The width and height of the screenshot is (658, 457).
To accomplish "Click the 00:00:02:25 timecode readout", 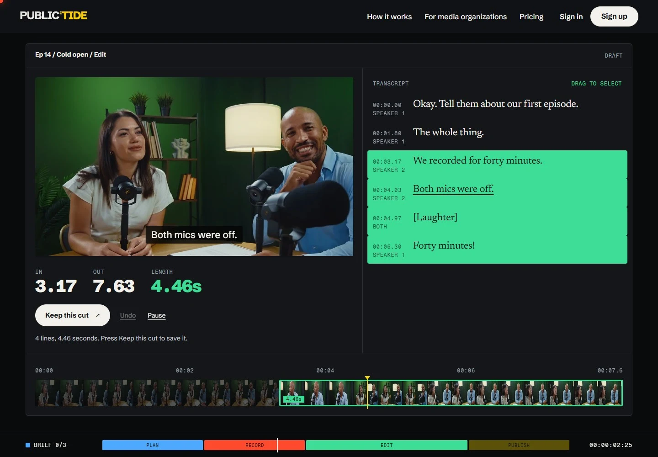I will click(x=610, y=445).
